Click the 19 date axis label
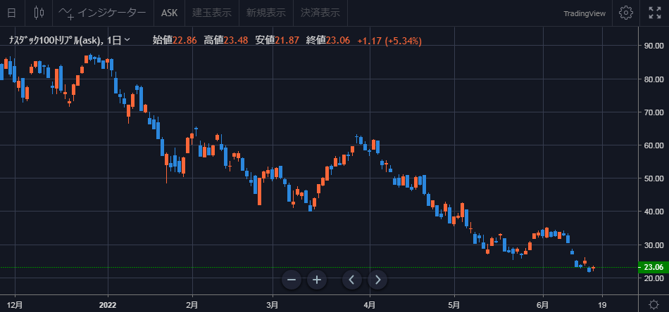The height and width of the screenshot is (312, 669). click(x=602, y=305)
